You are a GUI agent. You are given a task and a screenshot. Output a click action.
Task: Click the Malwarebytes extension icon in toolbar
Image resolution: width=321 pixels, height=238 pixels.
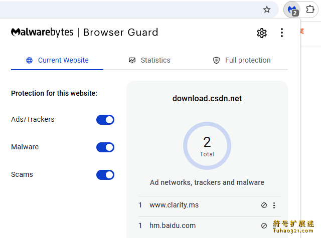coord(292,10)
